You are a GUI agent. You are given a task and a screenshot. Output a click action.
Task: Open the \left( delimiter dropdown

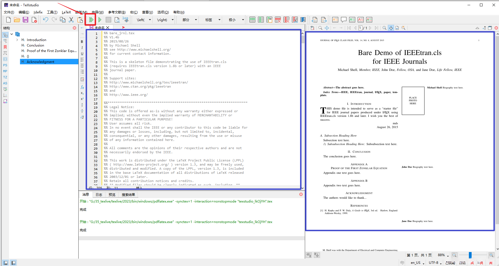[150, 20]
